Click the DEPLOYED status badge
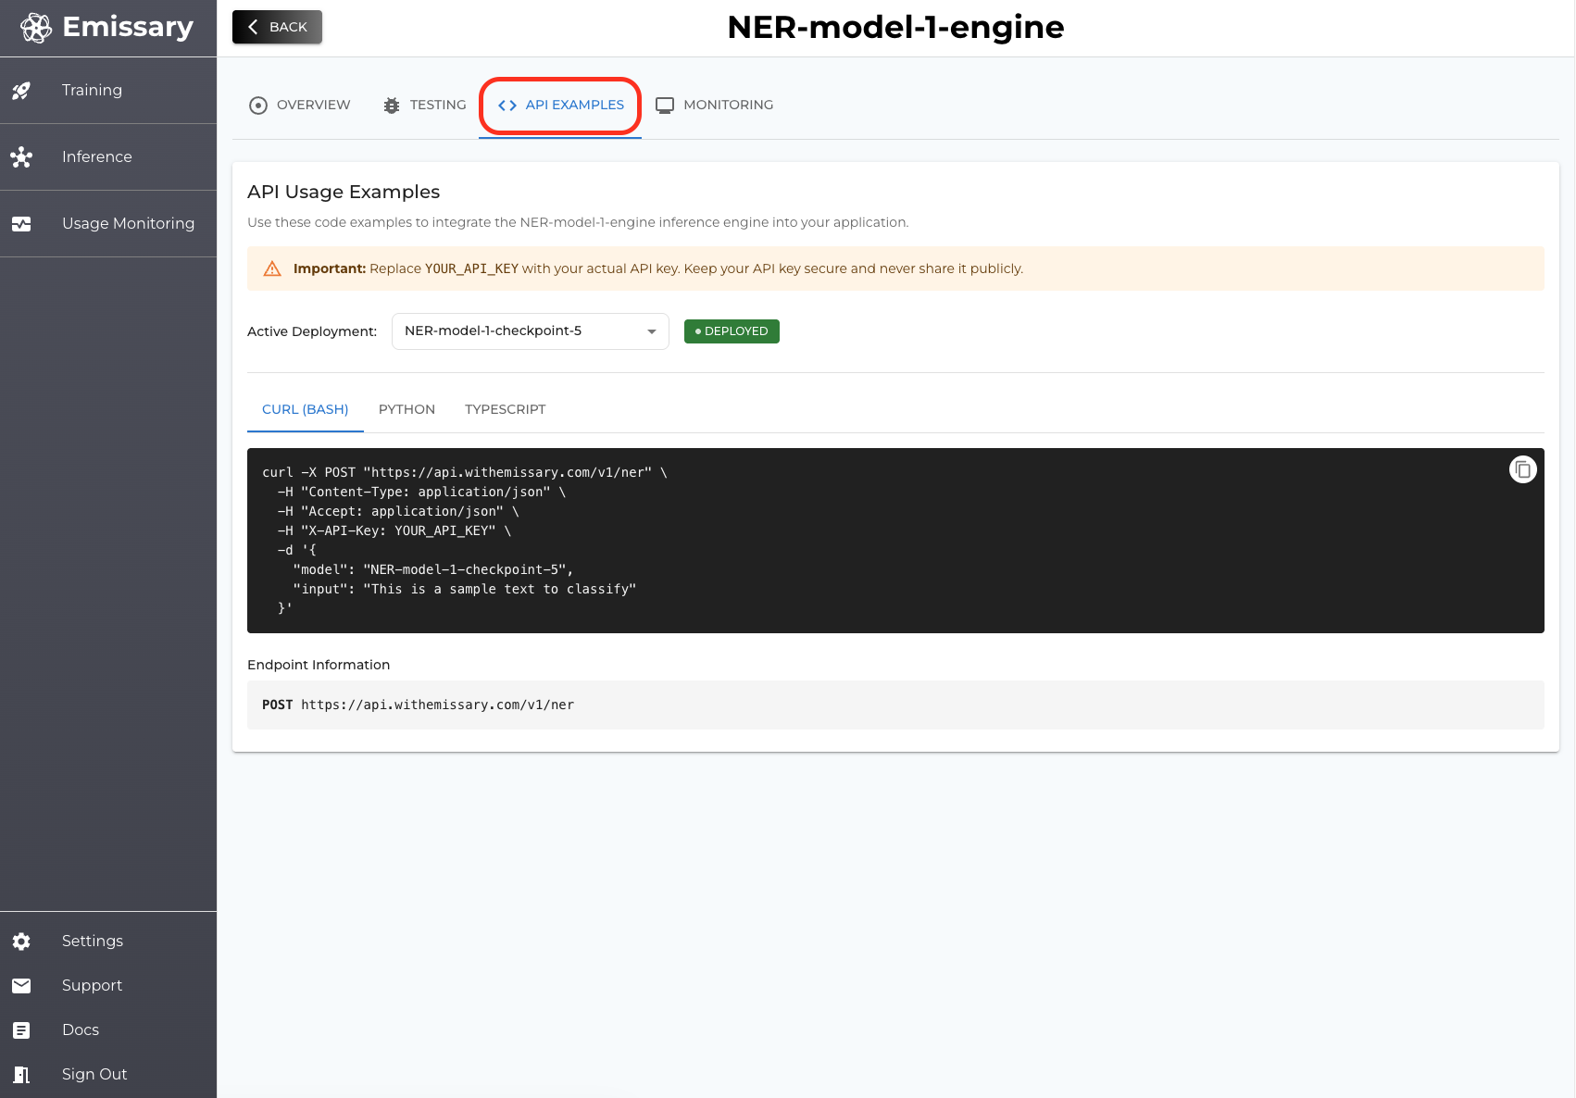This screenshot has height=1098, width=1576. pyautogui.click(x=731, y=331)
